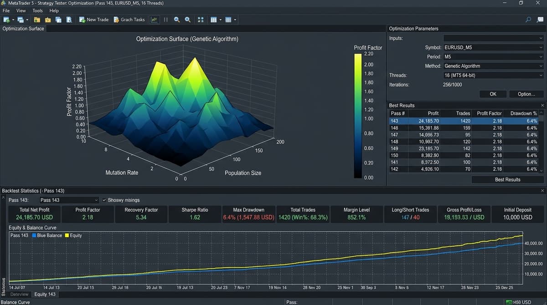The image size is (547, 305).
Task: Click the zoom in magnifier icon
Action: point(187,20)
